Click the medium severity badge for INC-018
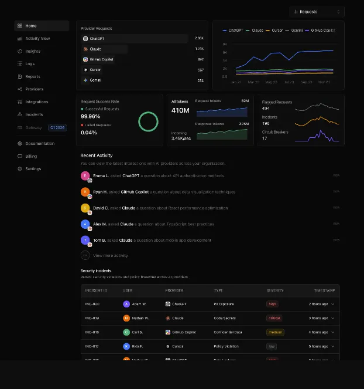364x389 pixels. tap(275, 332)
